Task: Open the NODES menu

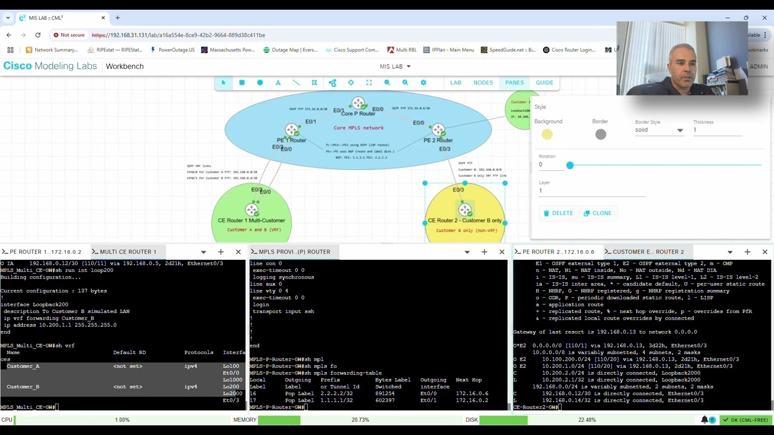Action: point(483,83)
